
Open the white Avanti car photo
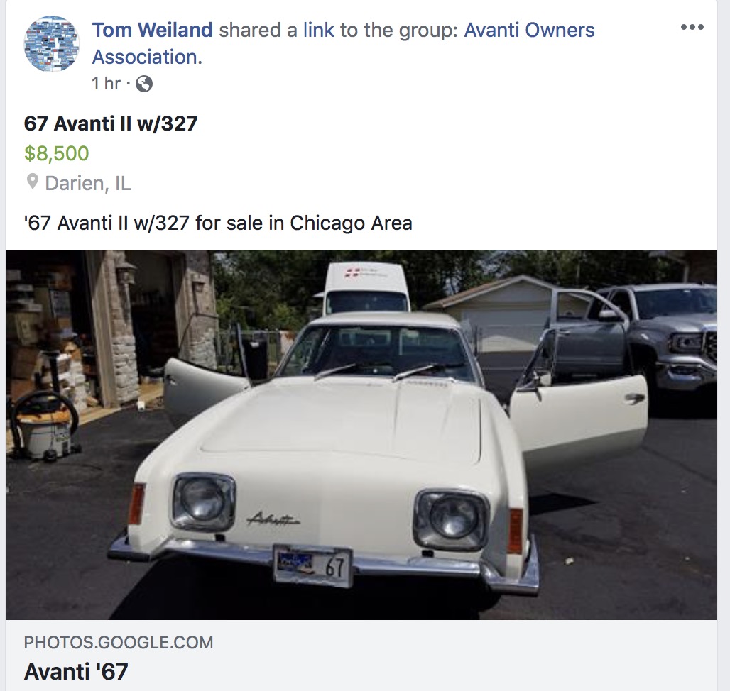361,434
